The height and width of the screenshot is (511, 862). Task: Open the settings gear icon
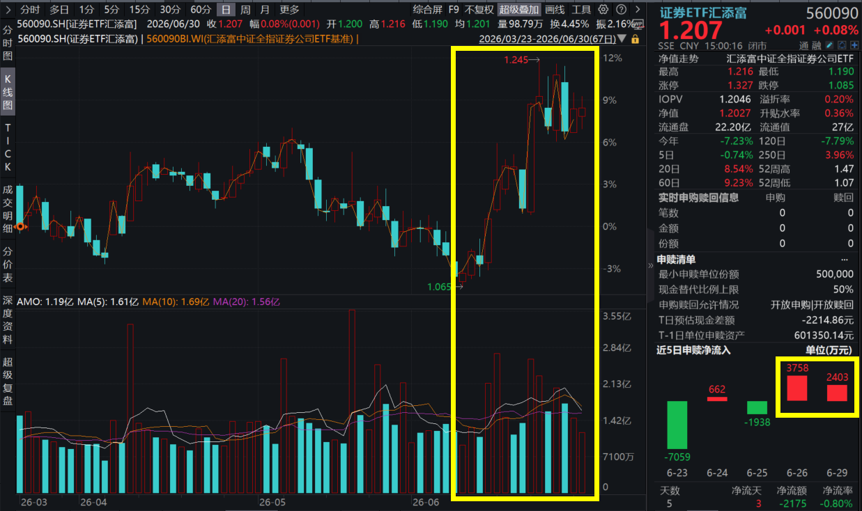[x=603, y=10]
